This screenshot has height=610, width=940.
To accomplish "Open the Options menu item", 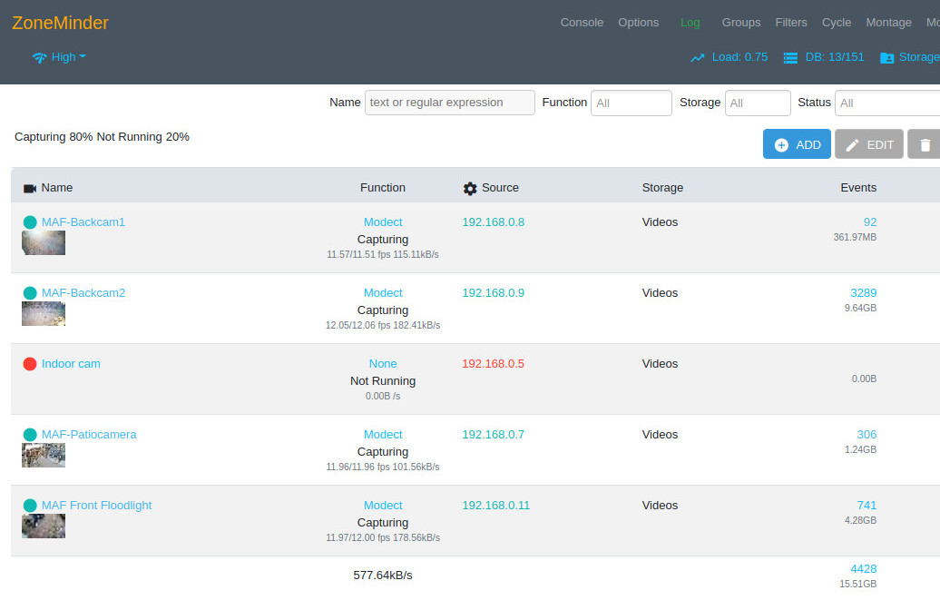I will point(638,23).
